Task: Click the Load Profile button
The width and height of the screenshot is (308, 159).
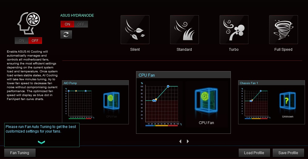Action: tap(254, 153)
